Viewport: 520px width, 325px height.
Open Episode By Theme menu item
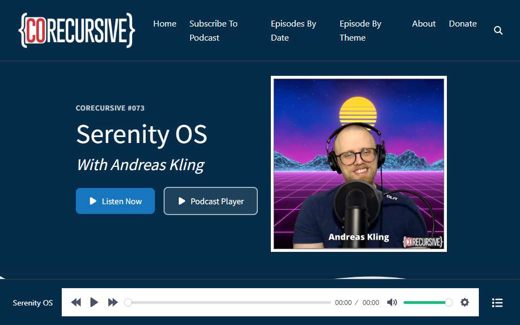361,30
